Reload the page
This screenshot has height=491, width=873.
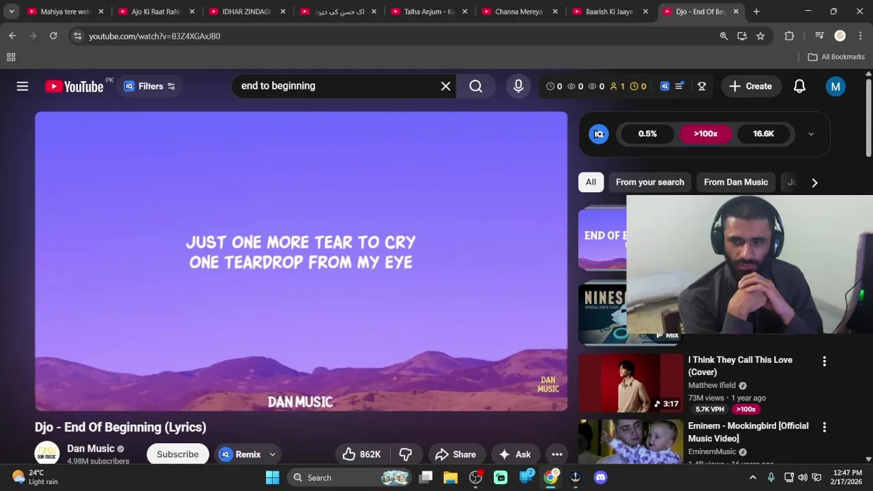(x=53, y=36)
